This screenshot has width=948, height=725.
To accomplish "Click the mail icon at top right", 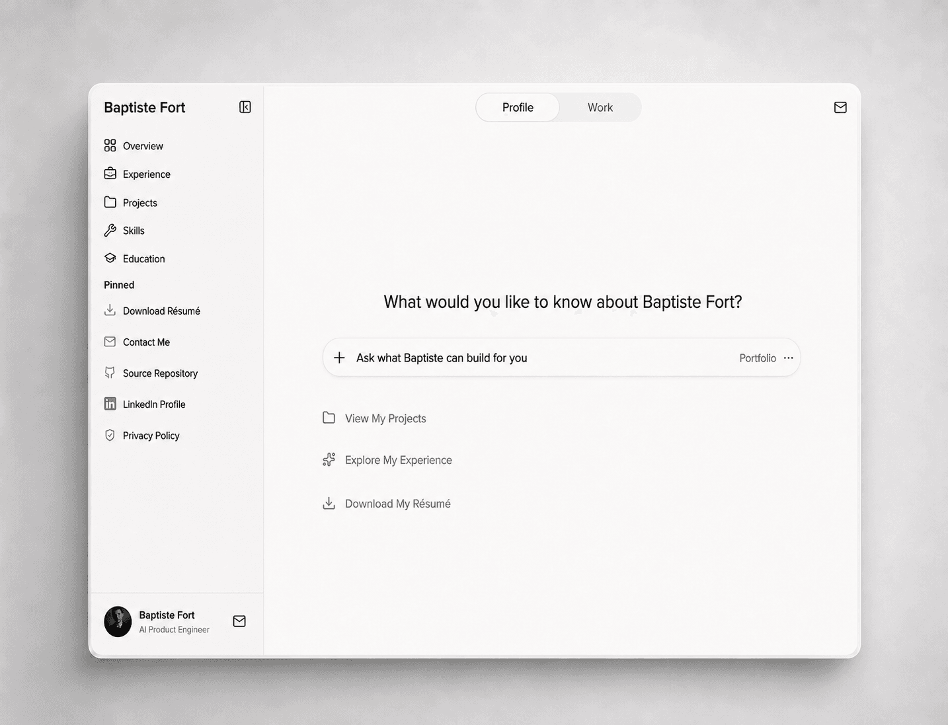I will coord(840,107).
